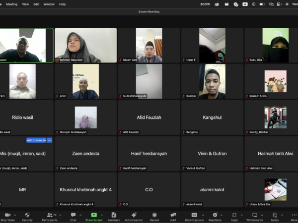Click the Stop Video camera icon
The height and width of the screenshot is (223, 298).
click(x=7, y=215)
